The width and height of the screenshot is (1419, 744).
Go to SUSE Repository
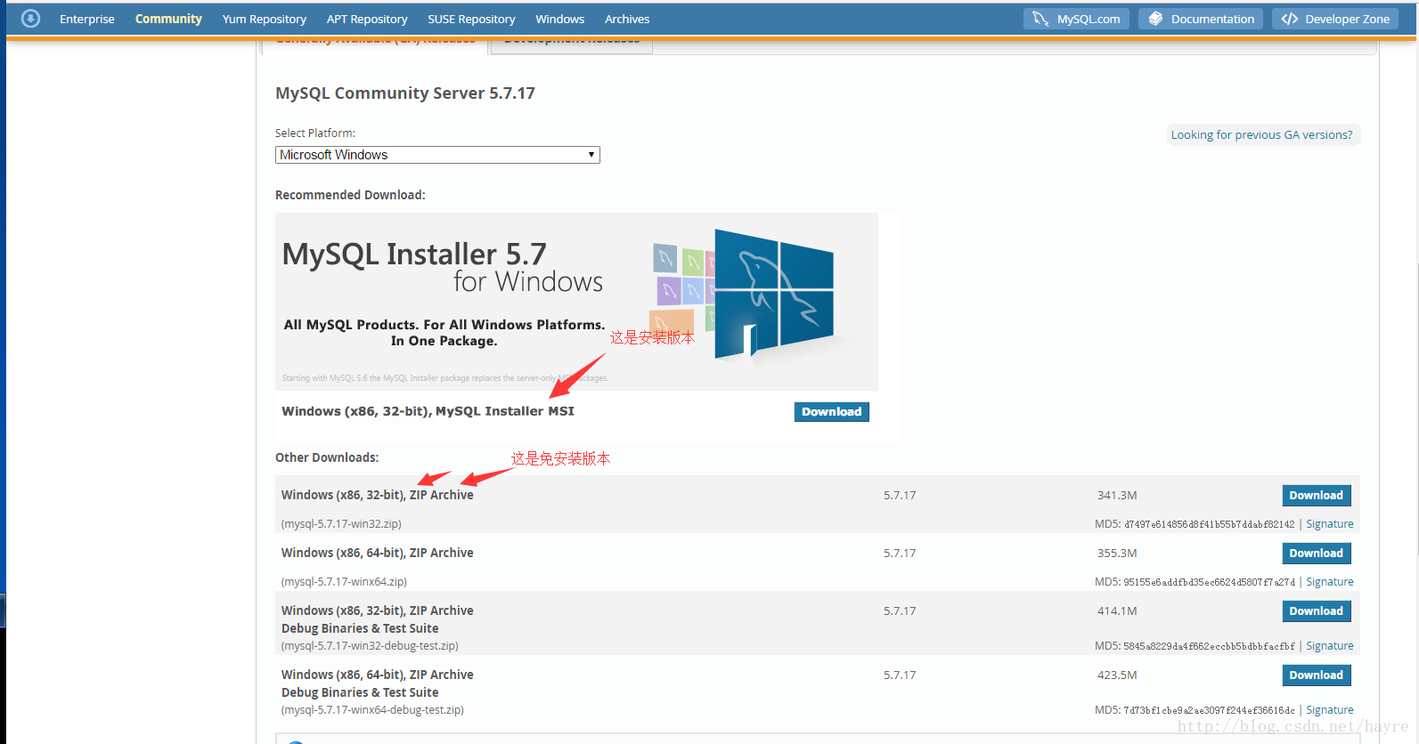(471, 19)
